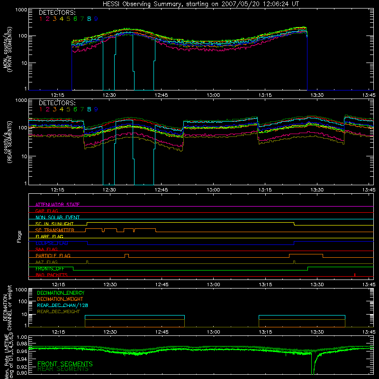Click the FRONT SEGMENTS livetime legend
Viewport: 379px width, 379px height.
(x=65, y=364)
